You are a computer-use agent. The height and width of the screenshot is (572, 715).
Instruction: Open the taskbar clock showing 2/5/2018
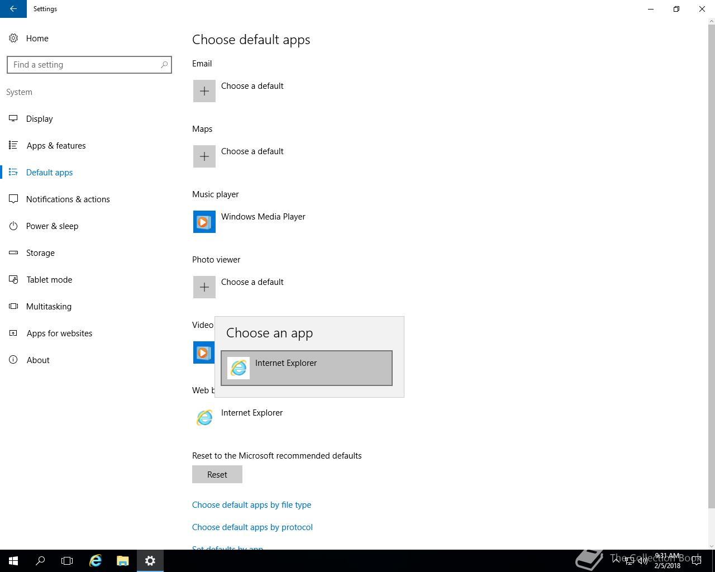[x=668, y=561]
